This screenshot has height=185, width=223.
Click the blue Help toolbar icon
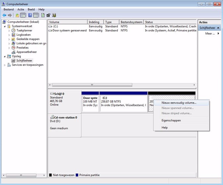30,15
